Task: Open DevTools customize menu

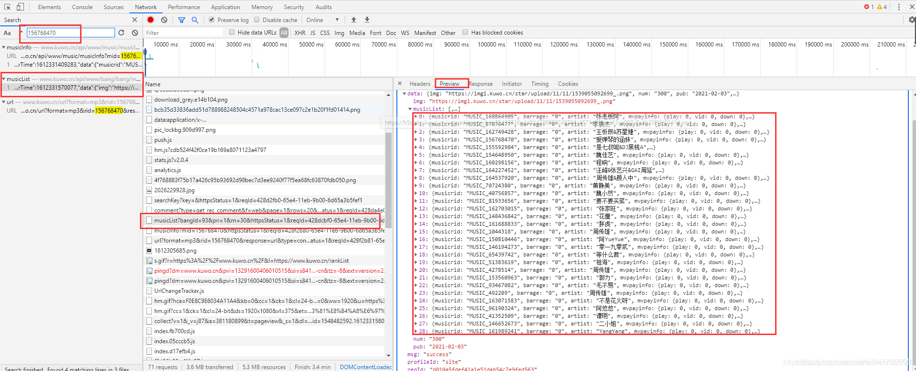Action: pos(899,7)
